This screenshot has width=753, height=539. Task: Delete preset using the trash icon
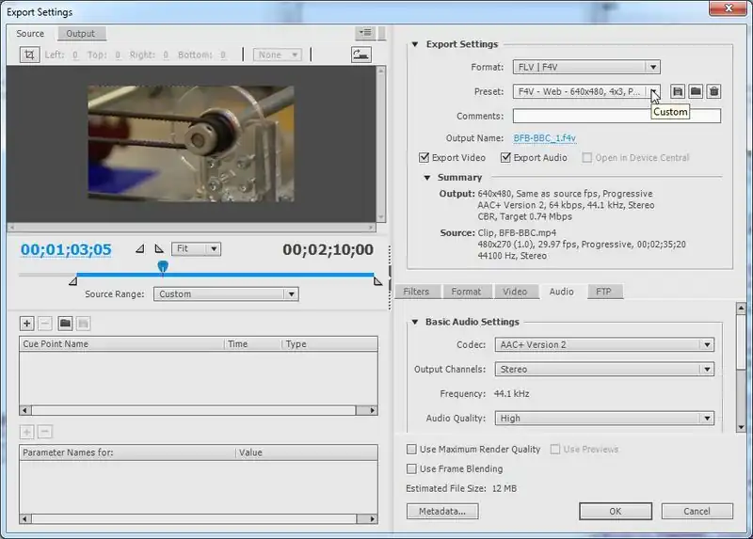pos(714,91)
